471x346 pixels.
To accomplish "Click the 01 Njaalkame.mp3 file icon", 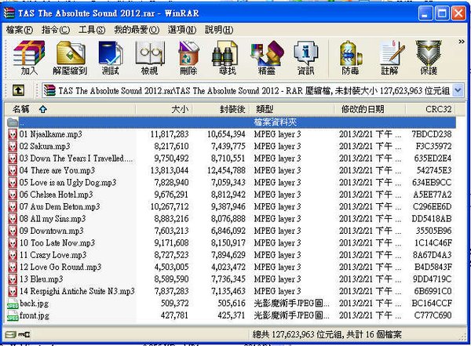I will tap(13, 134).
